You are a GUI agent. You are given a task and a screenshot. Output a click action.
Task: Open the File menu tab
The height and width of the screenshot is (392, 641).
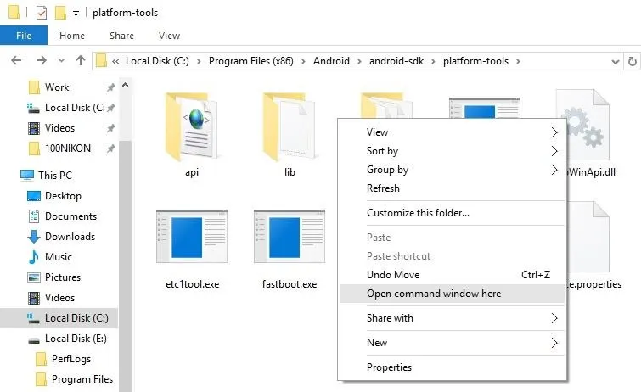pyautogui.click(x=24, y=36)
